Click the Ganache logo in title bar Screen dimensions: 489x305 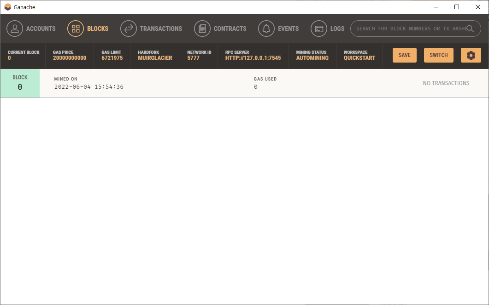coord(8,7)
